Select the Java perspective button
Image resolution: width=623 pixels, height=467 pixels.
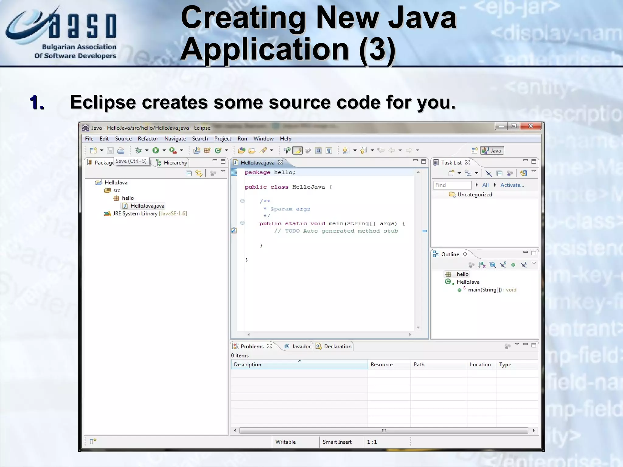(492, 150)
